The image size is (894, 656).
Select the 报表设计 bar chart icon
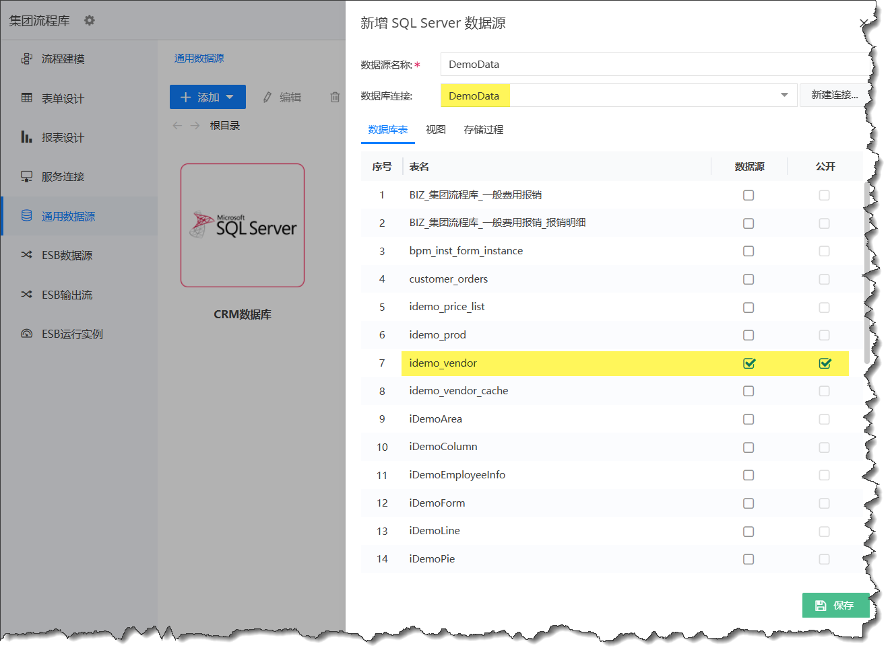coord(27,137)
